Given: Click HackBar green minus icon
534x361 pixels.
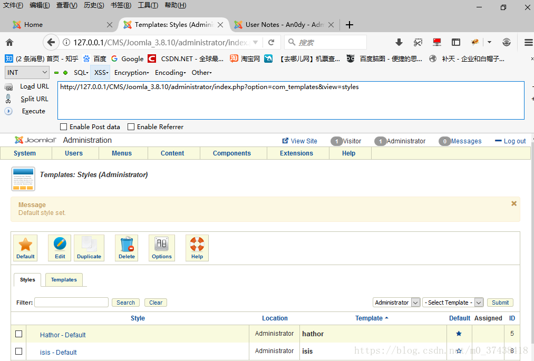Looking at the screenshot, I should pos(56,73).
